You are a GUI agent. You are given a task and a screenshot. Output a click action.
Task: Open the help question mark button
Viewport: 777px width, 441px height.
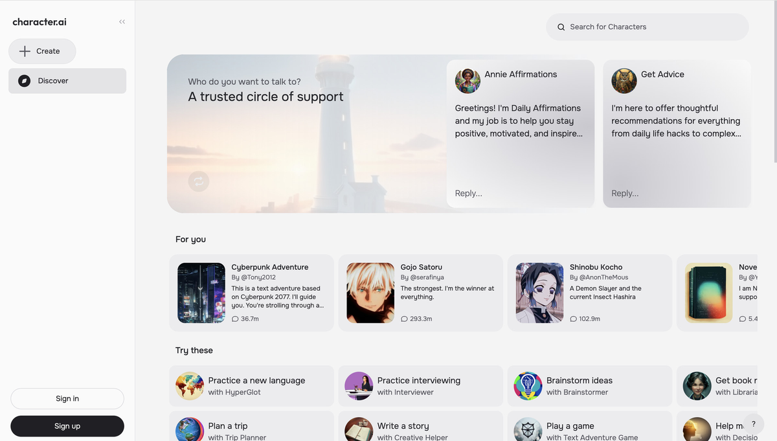pyautogui.click(x=753, y=424)
